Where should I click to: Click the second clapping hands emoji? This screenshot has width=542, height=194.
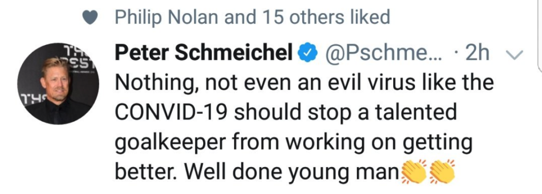[x=442, y=172]
